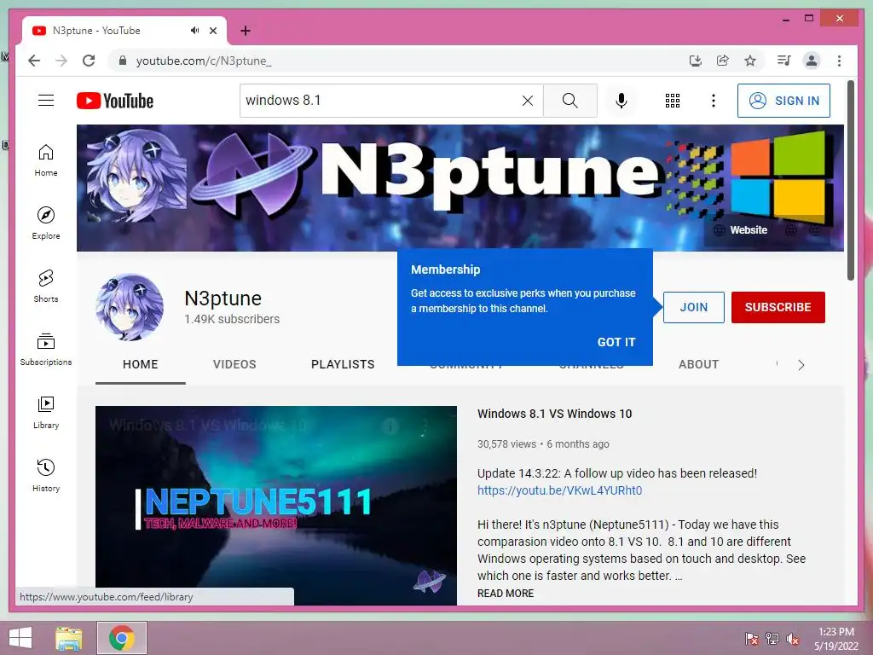Expand description with READ MORE

pyautogui.click(x=506, y=594)
